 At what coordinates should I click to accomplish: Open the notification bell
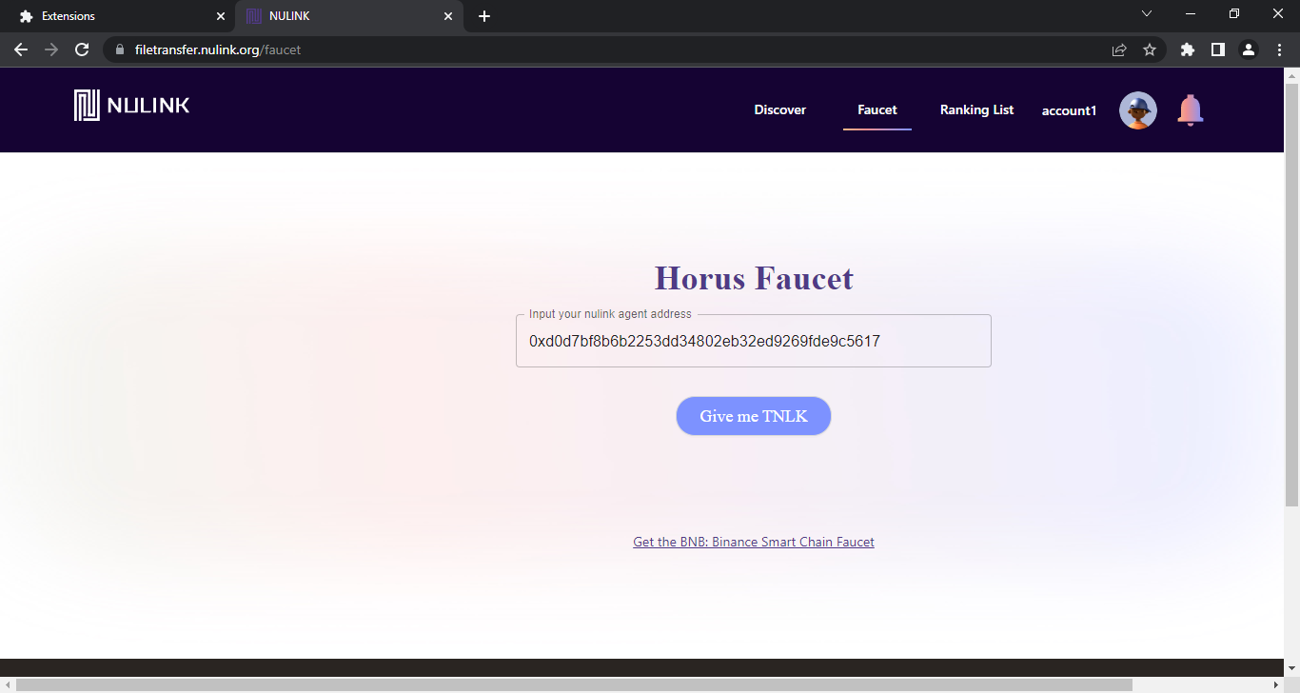point(1190,110)
